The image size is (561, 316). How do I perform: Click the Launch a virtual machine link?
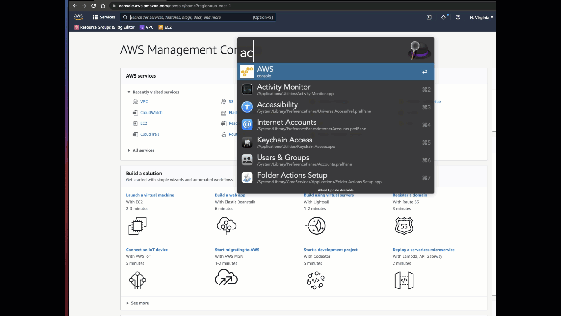(150, 195)
